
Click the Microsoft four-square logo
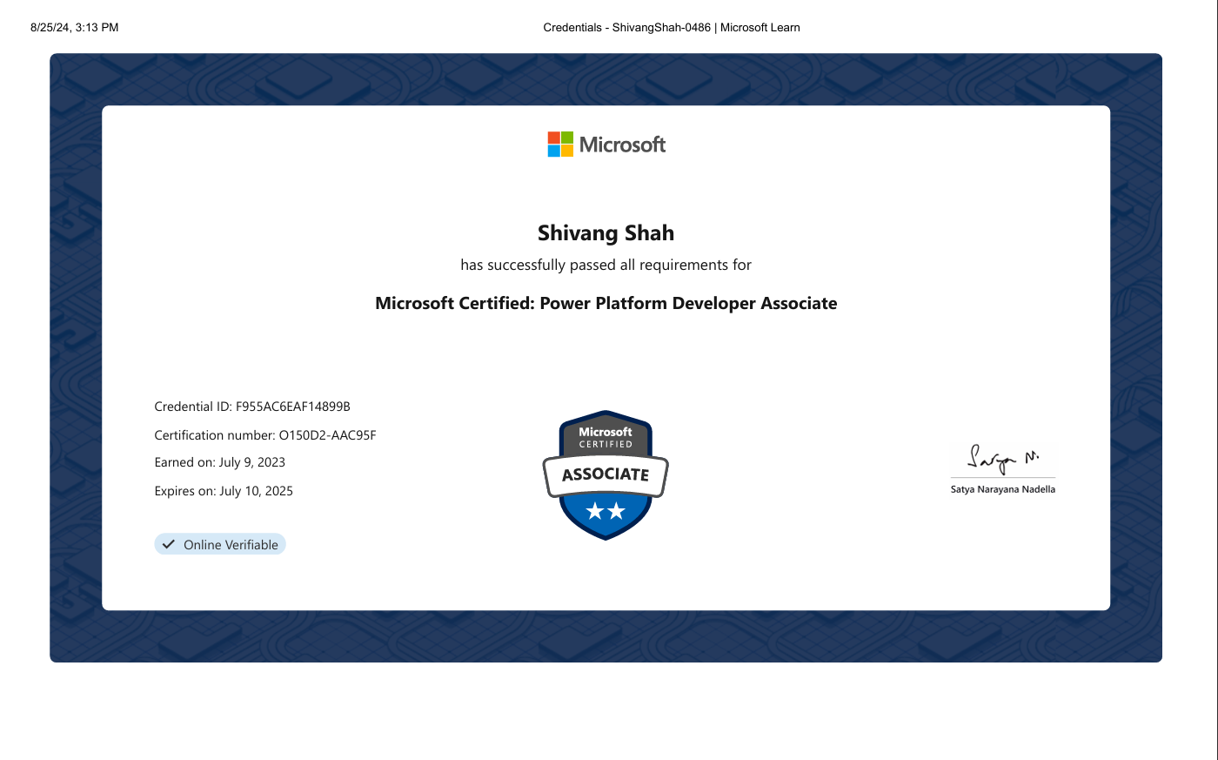tap(560, 145)
